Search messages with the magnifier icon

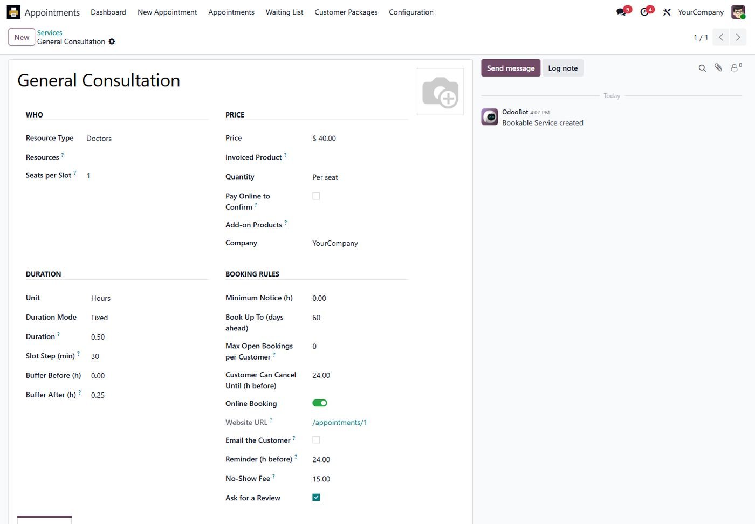pos(702,68)
